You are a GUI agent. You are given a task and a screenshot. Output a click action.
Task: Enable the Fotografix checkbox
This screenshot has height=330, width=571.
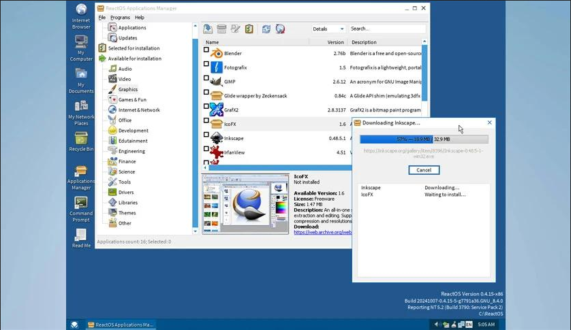click(206, 64)
